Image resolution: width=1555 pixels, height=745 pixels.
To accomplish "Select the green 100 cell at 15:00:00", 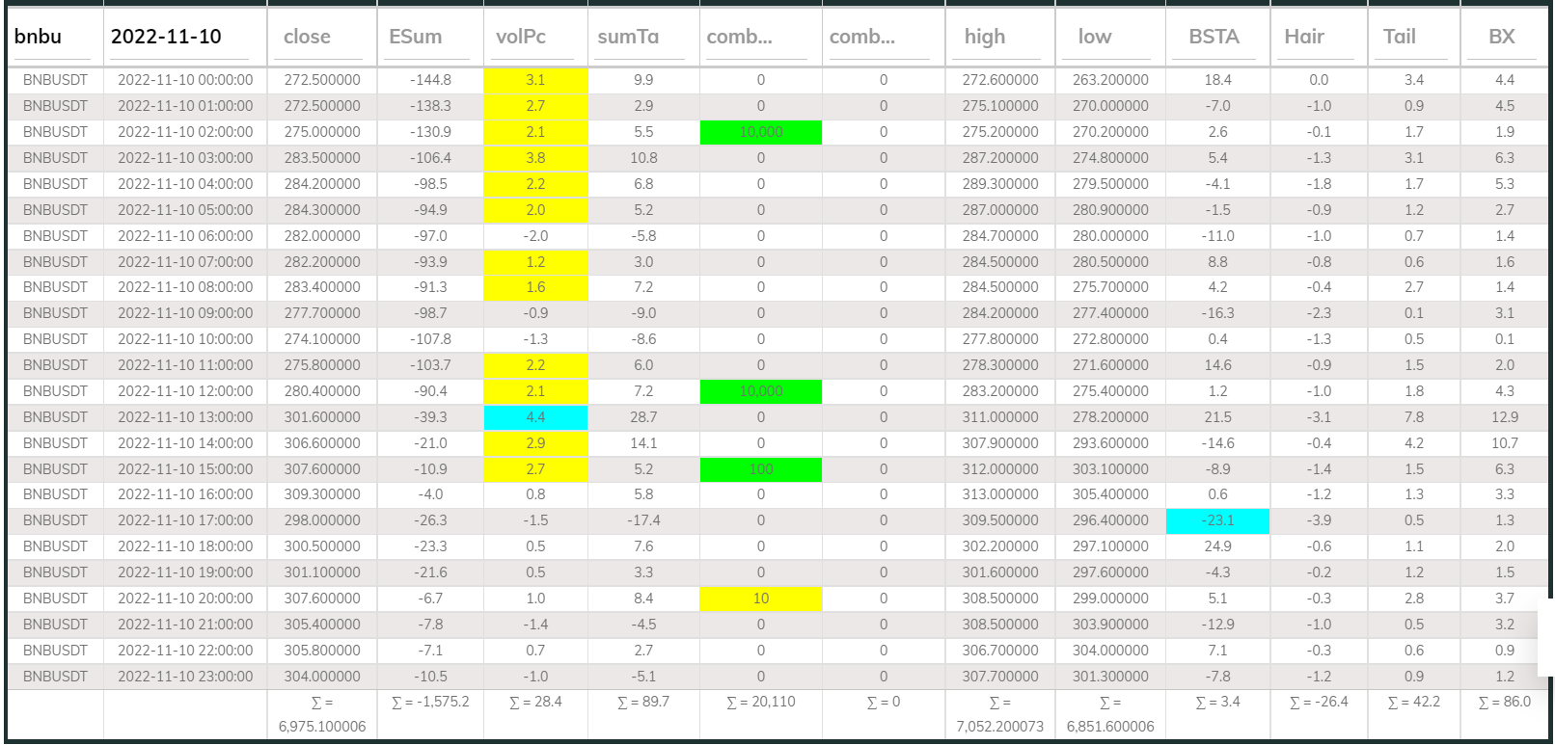I will 761,469.
